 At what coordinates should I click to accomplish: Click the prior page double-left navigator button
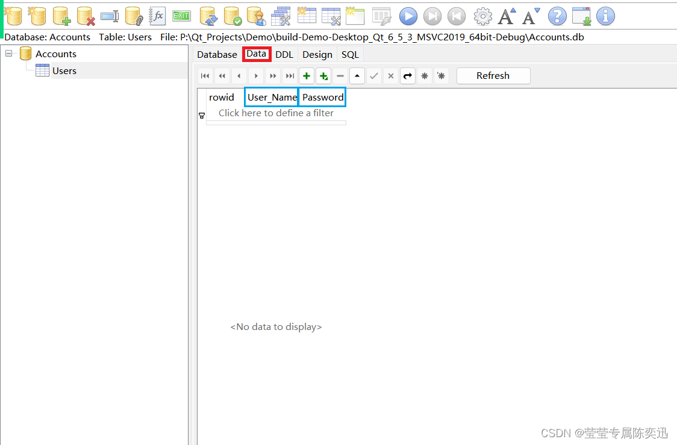pyautogui.click(x=222, y=76)
